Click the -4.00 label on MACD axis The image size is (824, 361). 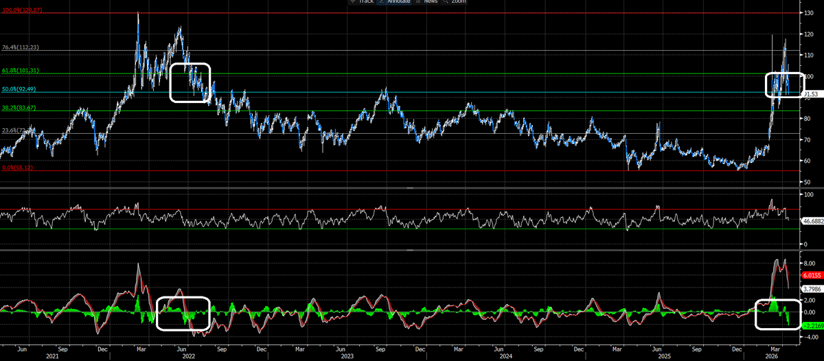pos(810,338)
